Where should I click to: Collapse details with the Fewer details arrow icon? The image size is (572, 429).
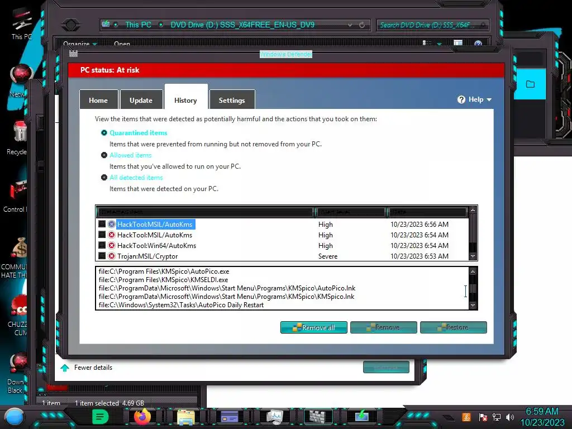click(65, 368)
